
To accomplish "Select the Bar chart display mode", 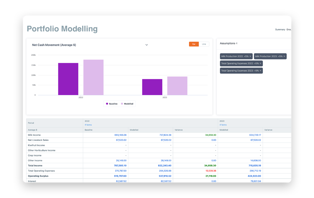I will point(194,44).
